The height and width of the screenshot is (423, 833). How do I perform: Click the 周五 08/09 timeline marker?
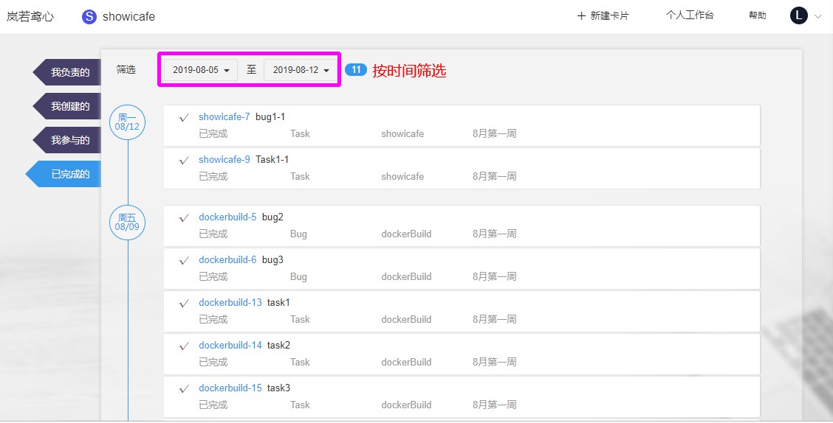pos(127,222)
